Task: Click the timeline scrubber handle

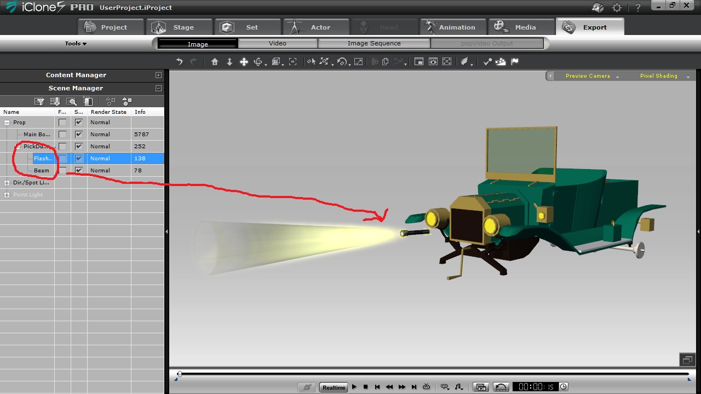Action: (x=179, y=374)
